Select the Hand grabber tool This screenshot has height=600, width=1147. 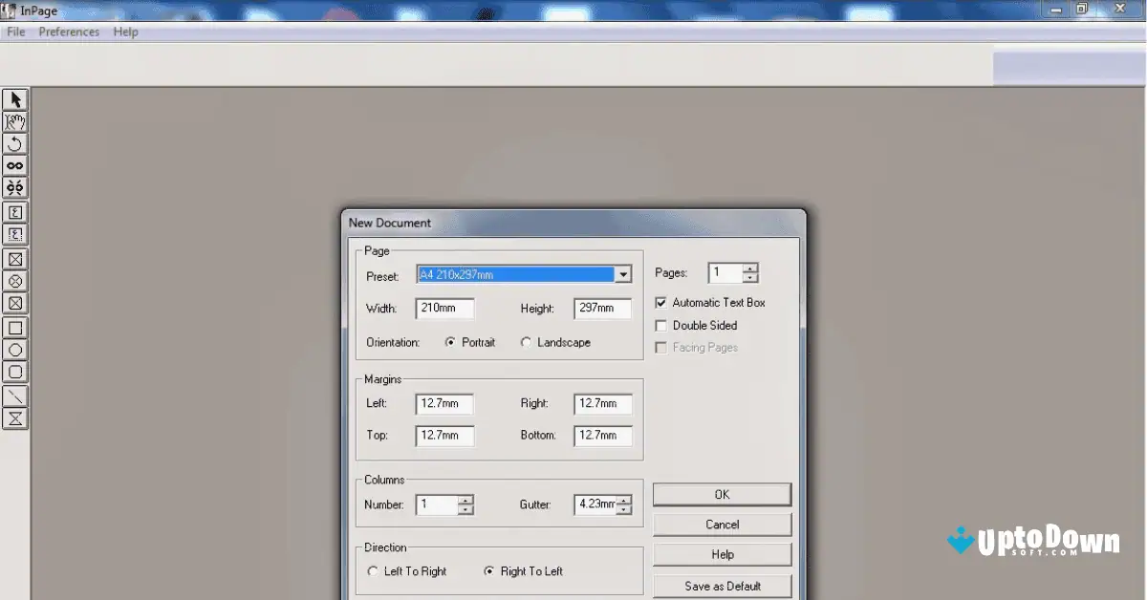pyautogui.click(x=14, y=121)
